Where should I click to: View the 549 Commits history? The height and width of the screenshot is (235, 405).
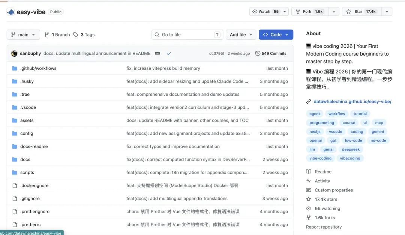tap(271, 54)
